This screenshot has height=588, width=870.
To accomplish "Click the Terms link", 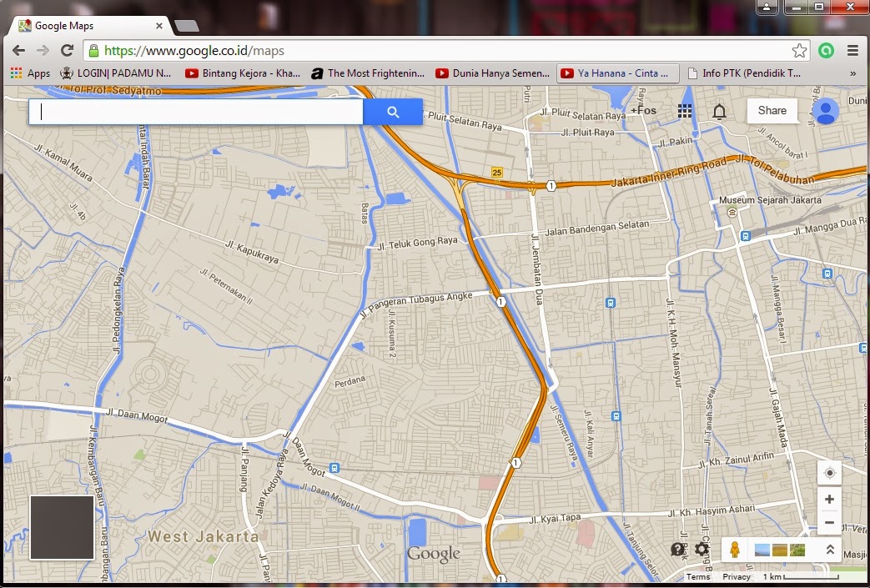I will (x=697, y=577).
